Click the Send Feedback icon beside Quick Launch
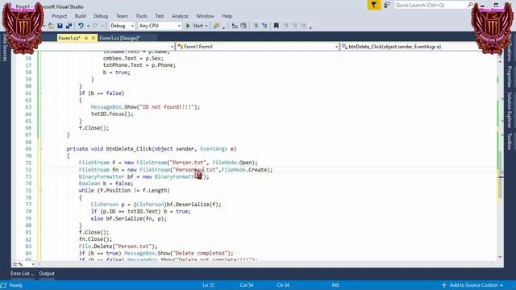This screenshot has height=290, width=516. (x=387, y=5)
